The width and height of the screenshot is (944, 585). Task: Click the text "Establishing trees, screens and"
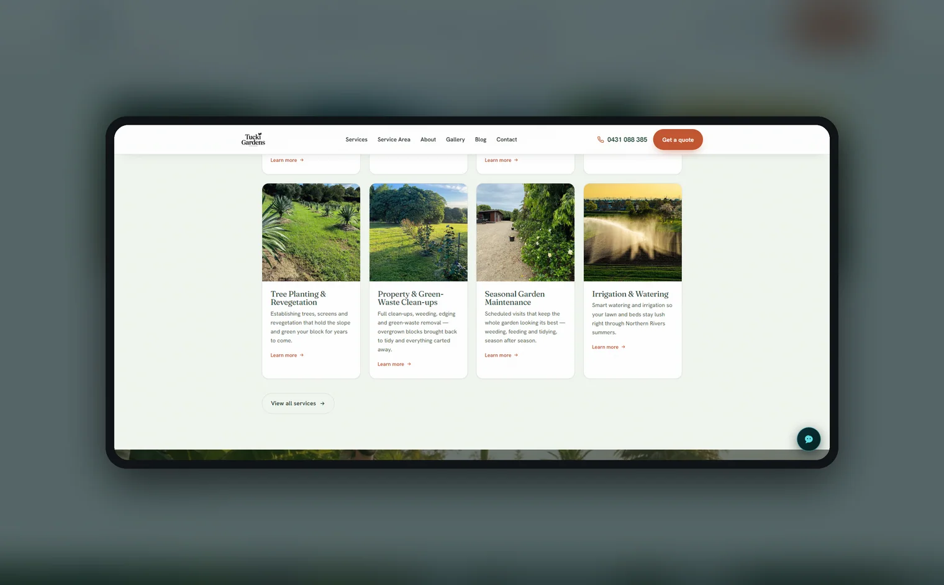click(x=309, y=314)
